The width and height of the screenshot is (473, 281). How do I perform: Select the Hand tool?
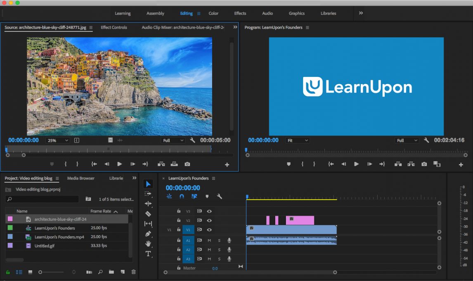pos(148,243)
